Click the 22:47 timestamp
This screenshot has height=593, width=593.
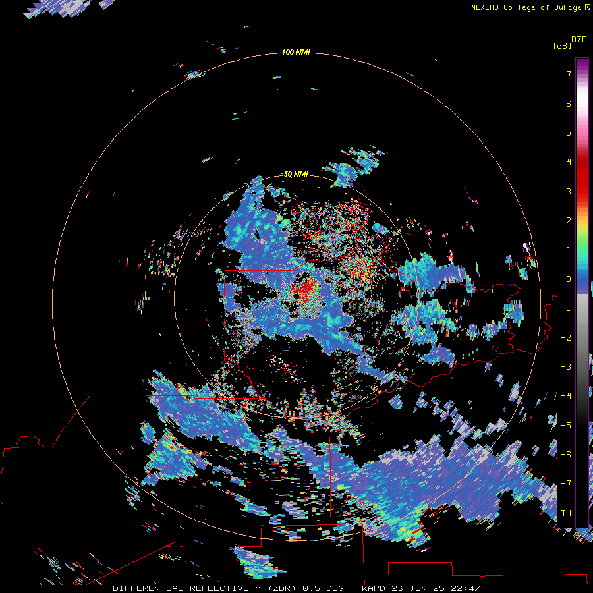tap(466, 588)
